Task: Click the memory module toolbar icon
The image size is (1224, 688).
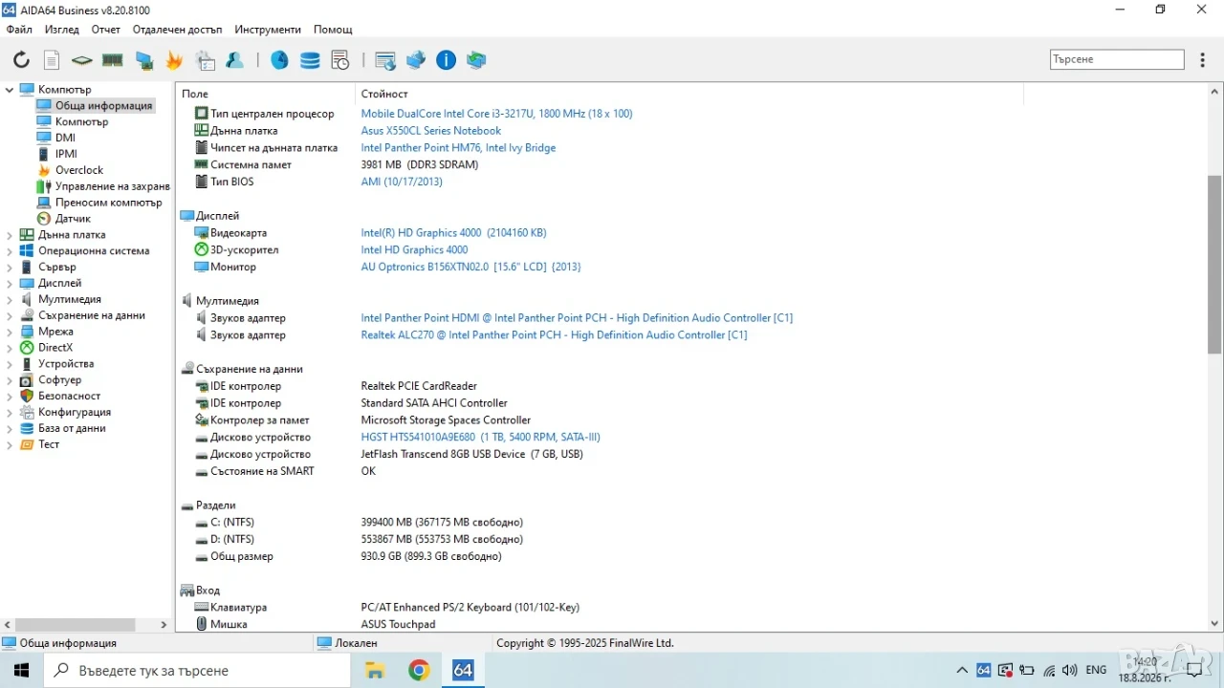Action: tap(113, 60)
